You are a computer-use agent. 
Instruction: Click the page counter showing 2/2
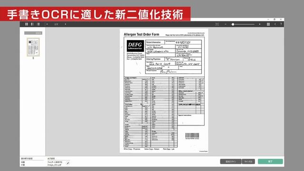[x=56, y=24]
